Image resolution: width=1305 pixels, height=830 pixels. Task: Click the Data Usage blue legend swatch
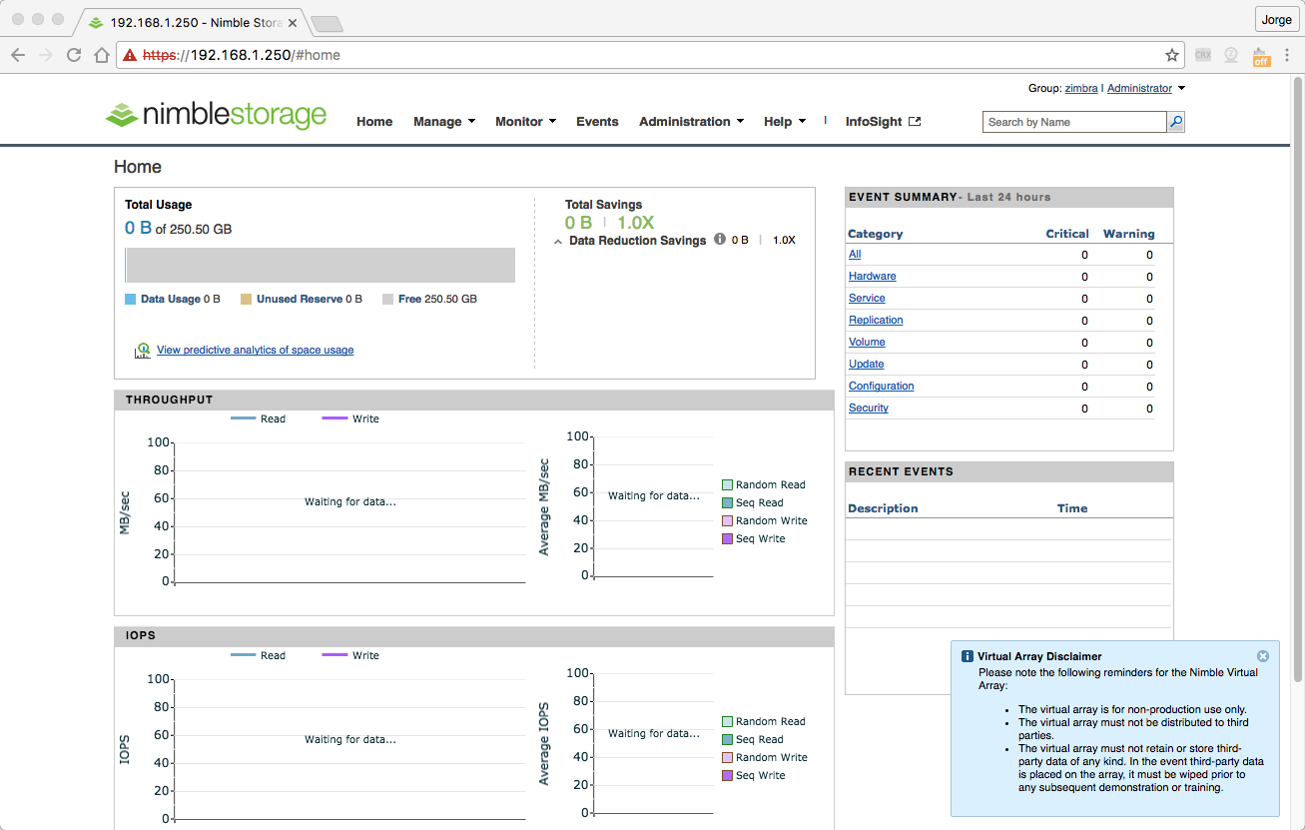(130, 299)
